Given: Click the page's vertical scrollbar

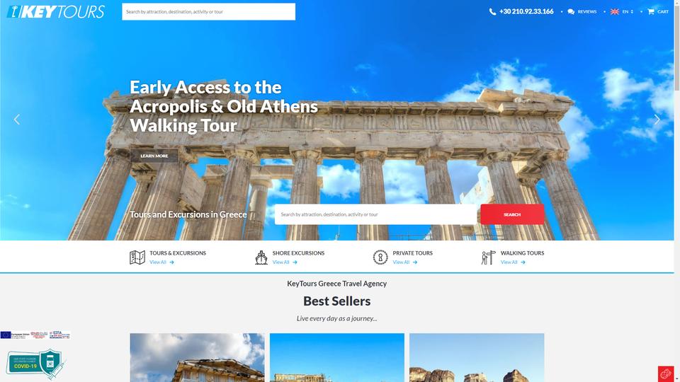Looking at the screenshot, I should point(676,191).
